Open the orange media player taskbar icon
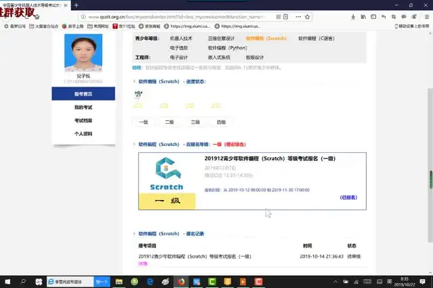This screenshot has height=288, width=433. tap(243, 282)
